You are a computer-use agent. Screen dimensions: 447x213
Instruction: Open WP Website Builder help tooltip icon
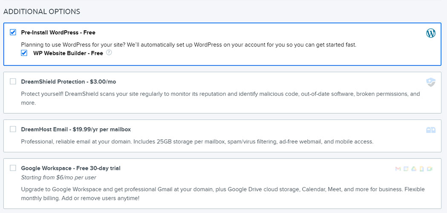coord(109,52)
